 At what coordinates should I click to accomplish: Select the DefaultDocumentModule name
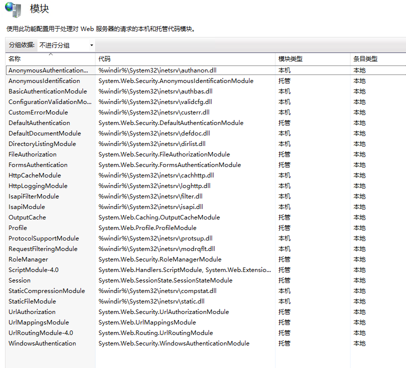[x=45, y=133]
